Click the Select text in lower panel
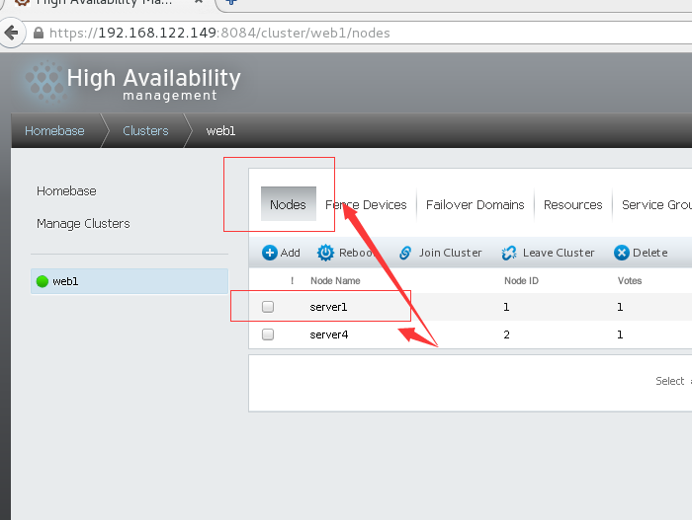The image size is (692, 520). pyautogui.click(x=670, y=381)
